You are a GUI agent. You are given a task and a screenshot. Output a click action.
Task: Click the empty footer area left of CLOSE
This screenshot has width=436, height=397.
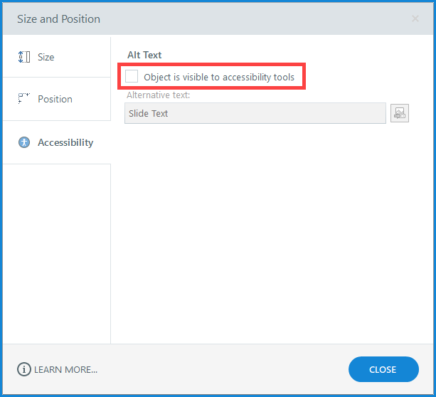pyautogui.click(x=220, y=369)
